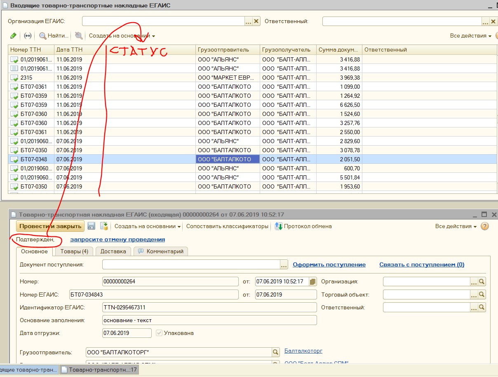Click the Оформить поступление link
Image resolution: width=498 pixels, height=377 pixels.
pos(329,265)
